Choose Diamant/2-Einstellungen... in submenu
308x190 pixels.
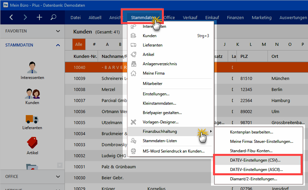pyautogui.click(x=259, y=179)
